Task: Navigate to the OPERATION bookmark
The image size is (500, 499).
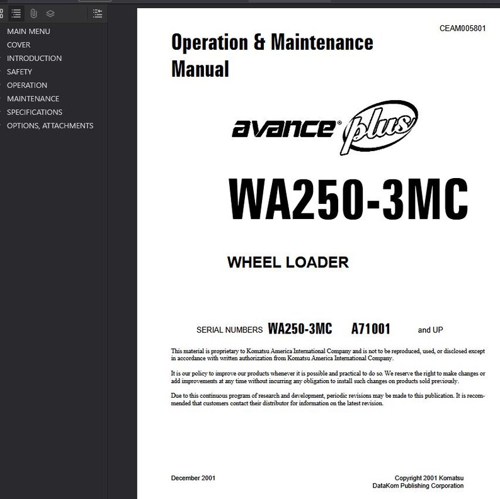Action: click(27, 85)
